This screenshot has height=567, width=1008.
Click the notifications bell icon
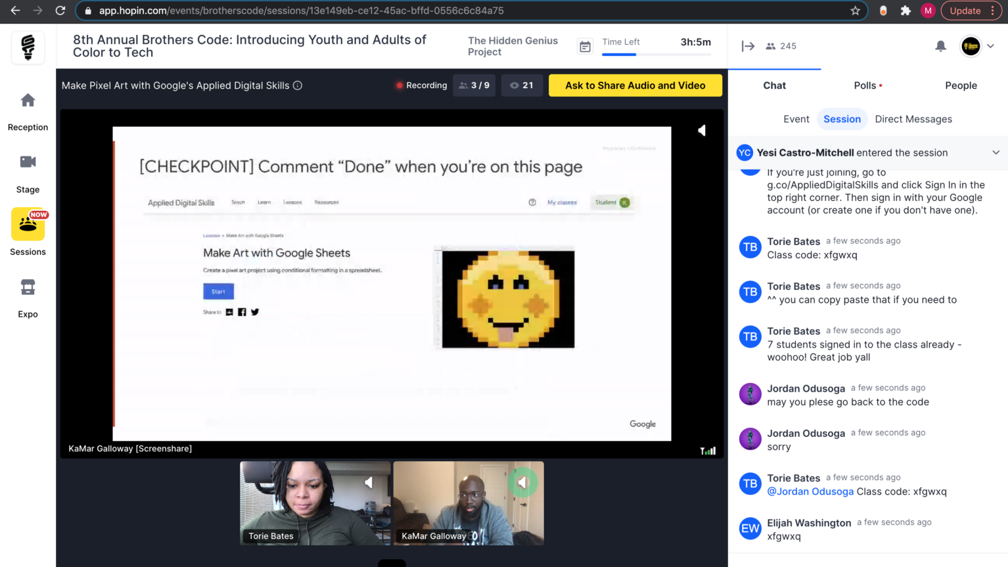(x=940, y=46)
